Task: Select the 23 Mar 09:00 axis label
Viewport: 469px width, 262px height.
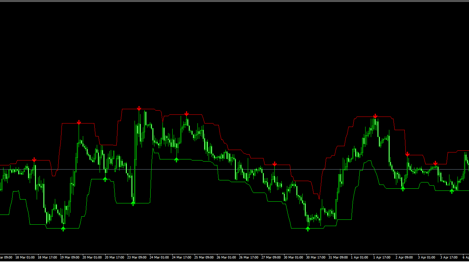Action: click(x=137, y=257)
